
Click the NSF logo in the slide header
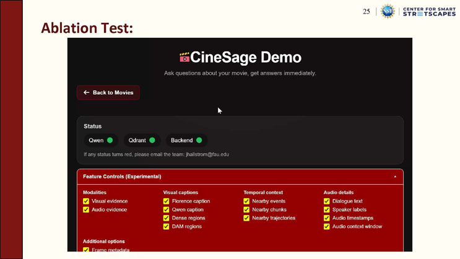tap(388, 11)
